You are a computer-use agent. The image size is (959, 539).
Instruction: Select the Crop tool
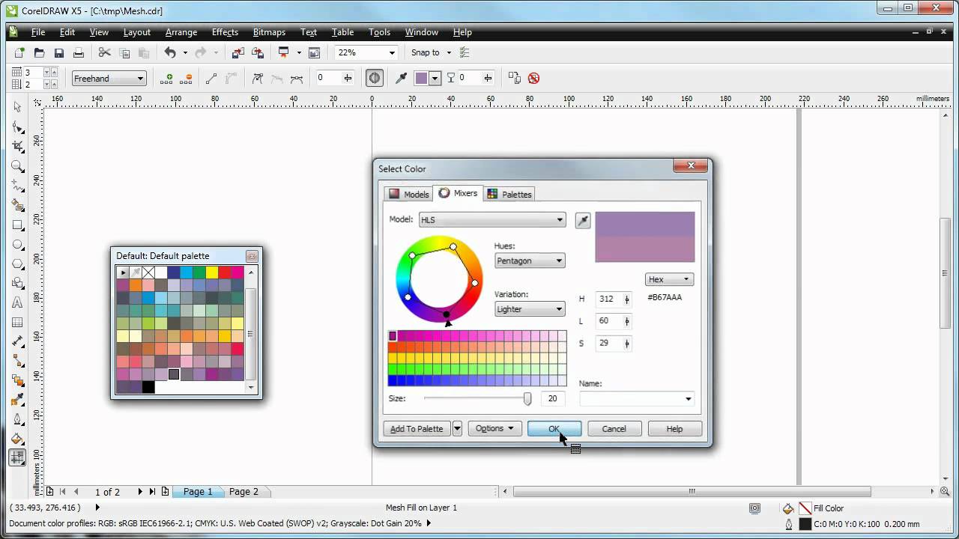17,146
